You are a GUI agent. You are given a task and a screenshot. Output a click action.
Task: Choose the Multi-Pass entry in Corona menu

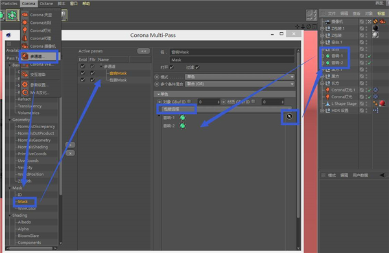(x=40, y=56)
